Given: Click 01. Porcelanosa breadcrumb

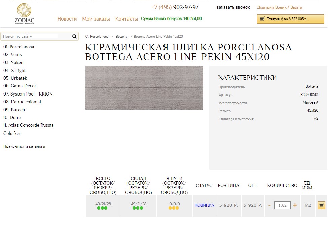Looking at the screenshot, I should [x=97, y=36].
